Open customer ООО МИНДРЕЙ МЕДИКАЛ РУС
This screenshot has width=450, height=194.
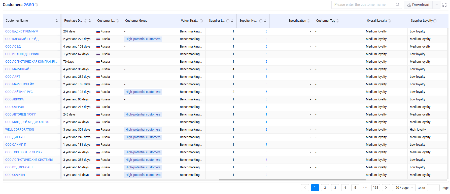(27, 122)
